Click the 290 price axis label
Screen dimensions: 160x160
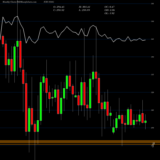pos(152,128)
